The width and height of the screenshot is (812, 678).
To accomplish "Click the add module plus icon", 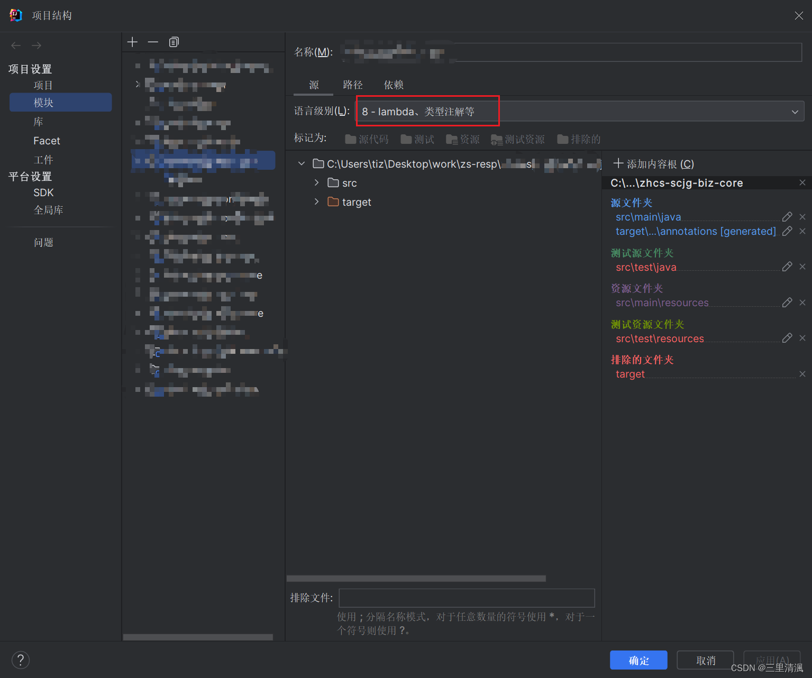I will pyautogui.click(x=133, y=42).
